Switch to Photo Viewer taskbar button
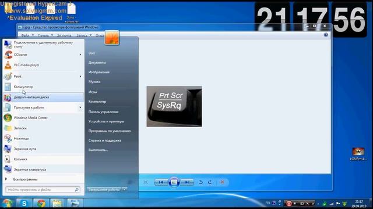This screenshot has width=373, height=209. tap(75, 203)
